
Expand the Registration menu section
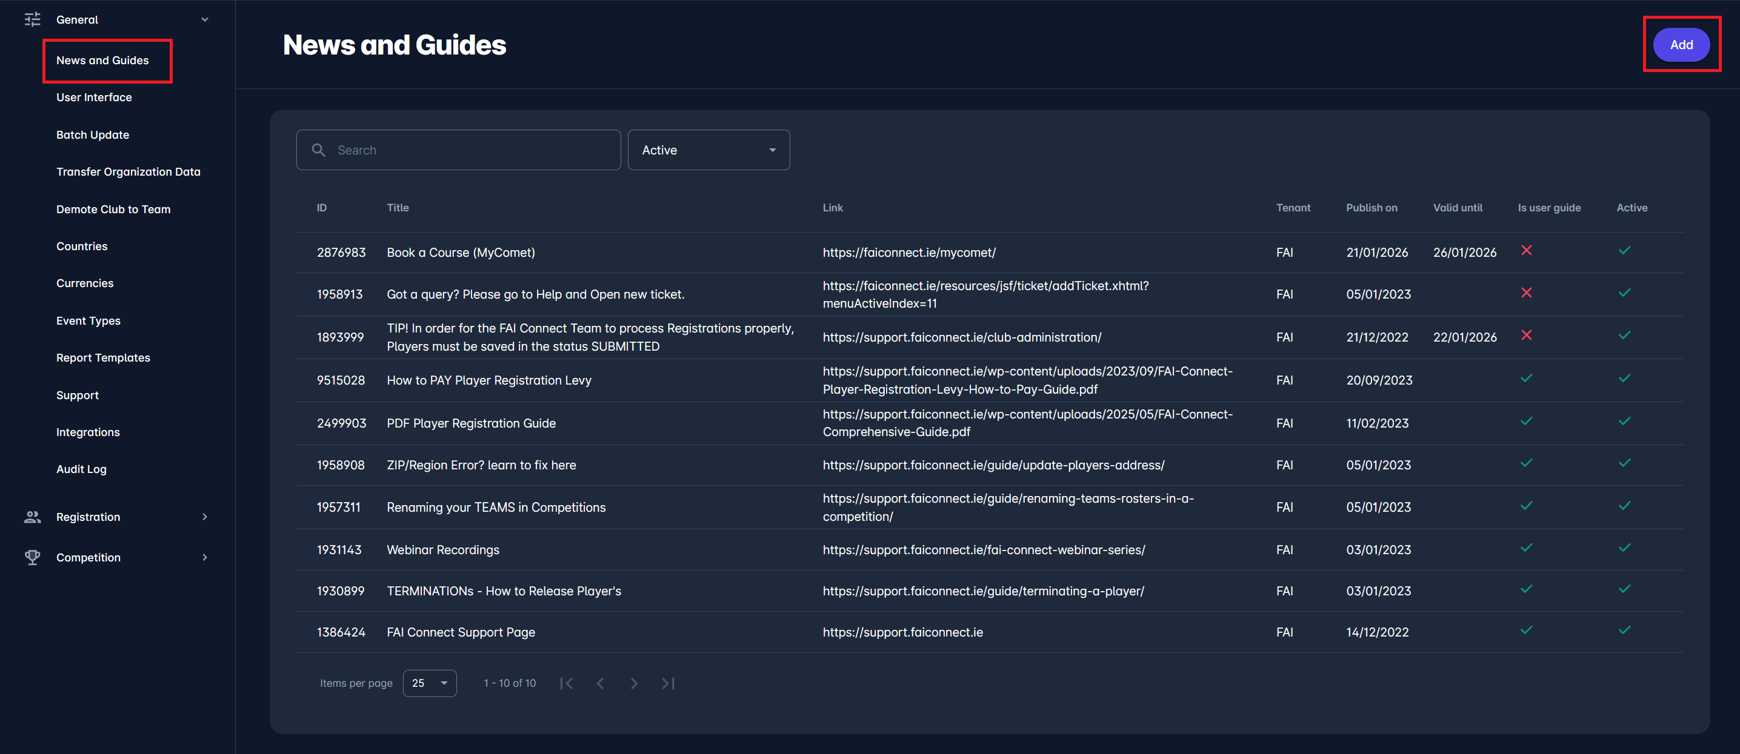(205, 517)
